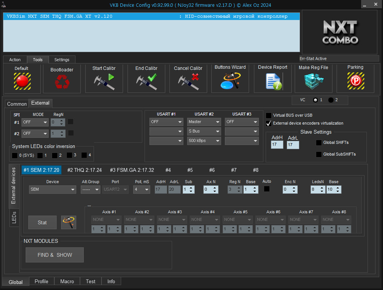This screenshot has height=290, width=383.
Task: Open the Test bottom tab
Action: tap(91, 281)
